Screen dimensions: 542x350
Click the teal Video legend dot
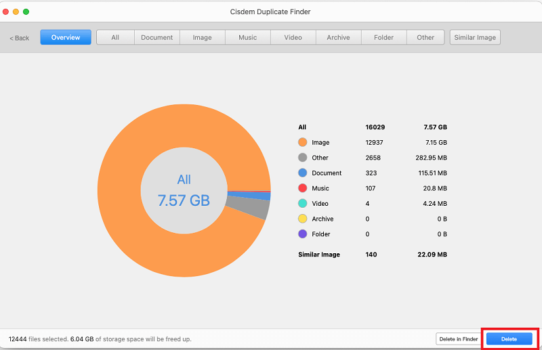point(302,204)
